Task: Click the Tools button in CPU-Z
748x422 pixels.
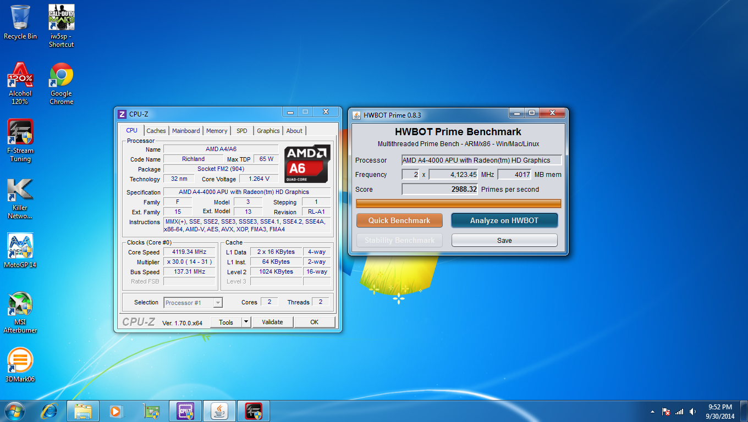Action: click(226, 322)
